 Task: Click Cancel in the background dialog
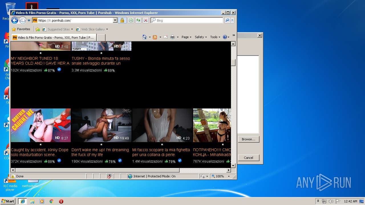click(248, 158)
